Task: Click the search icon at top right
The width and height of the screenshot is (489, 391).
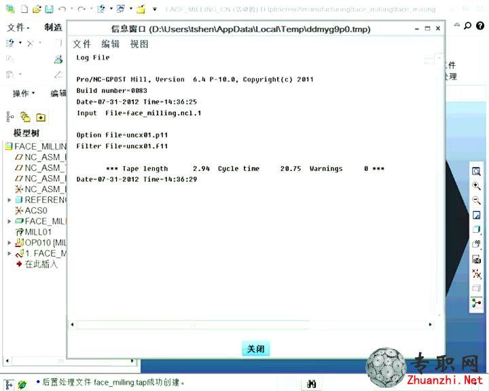Action: [x=467, y=26]
